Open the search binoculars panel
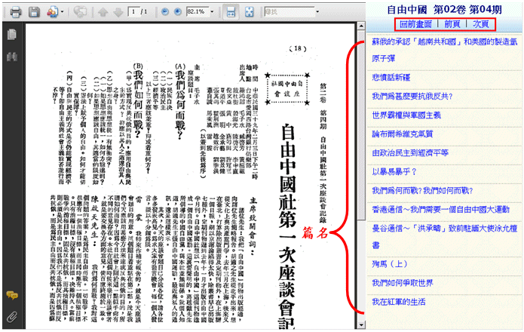The height and width of the screenshot is (332, 524). click(11, 57)
